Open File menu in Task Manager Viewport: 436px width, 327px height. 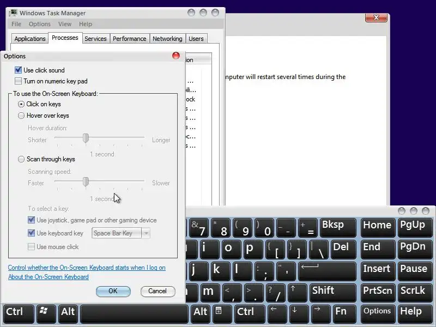pos(16,24)
